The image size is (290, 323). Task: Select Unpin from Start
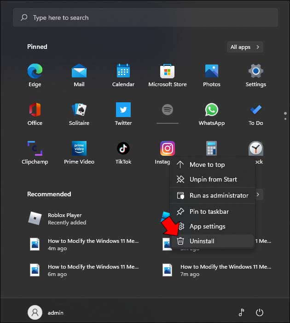213,179
